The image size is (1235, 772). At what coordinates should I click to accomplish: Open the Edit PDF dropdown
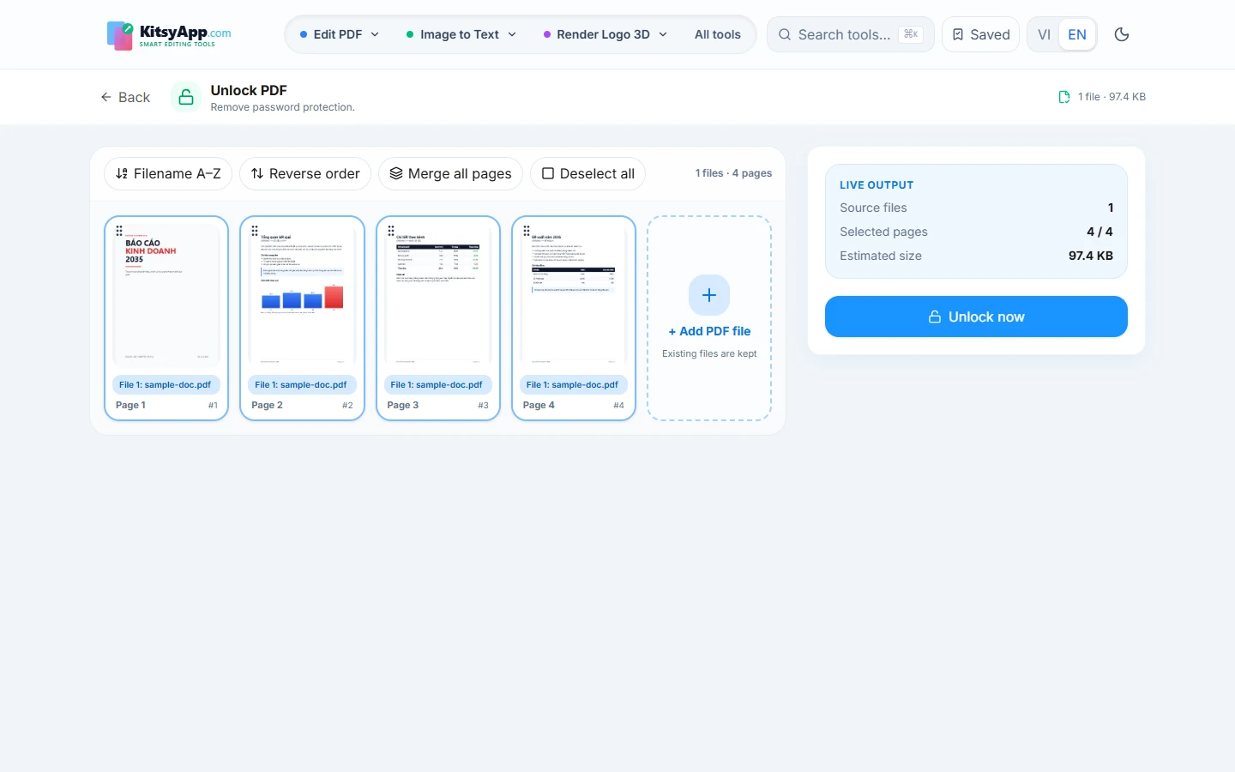click(x=340, y=34)
